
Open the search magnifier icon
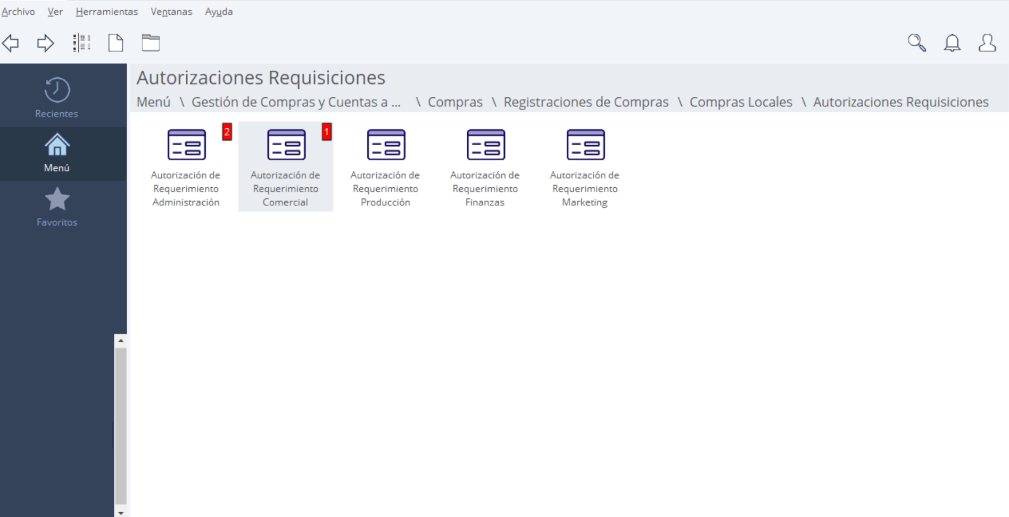(916, 43)
